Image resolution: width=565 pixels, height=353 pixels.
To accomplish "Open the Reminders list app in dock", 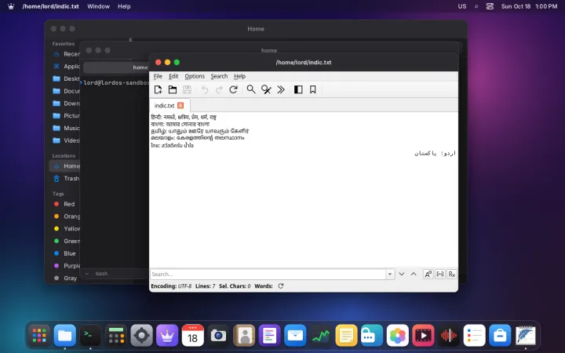I will [x=474, y=336].
